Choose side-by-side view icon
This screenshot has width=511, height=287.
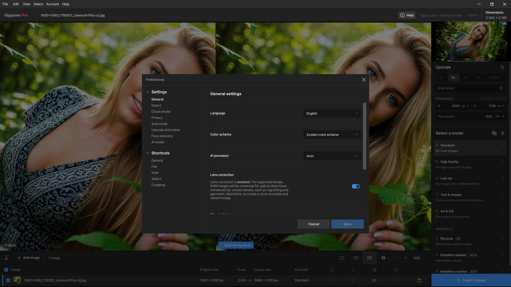(369, 258)
